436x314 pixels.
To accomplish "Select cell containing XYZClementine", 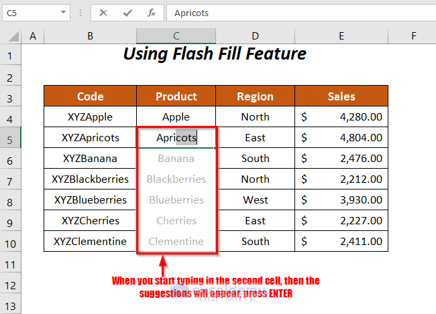I will pos(90,241).
